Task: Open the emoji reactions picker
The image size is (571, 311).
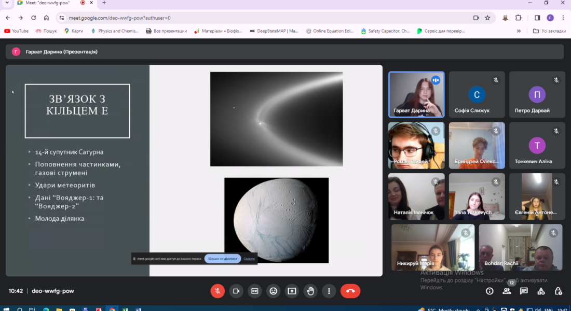Action: pyautogui.click(x=273, y=291)
